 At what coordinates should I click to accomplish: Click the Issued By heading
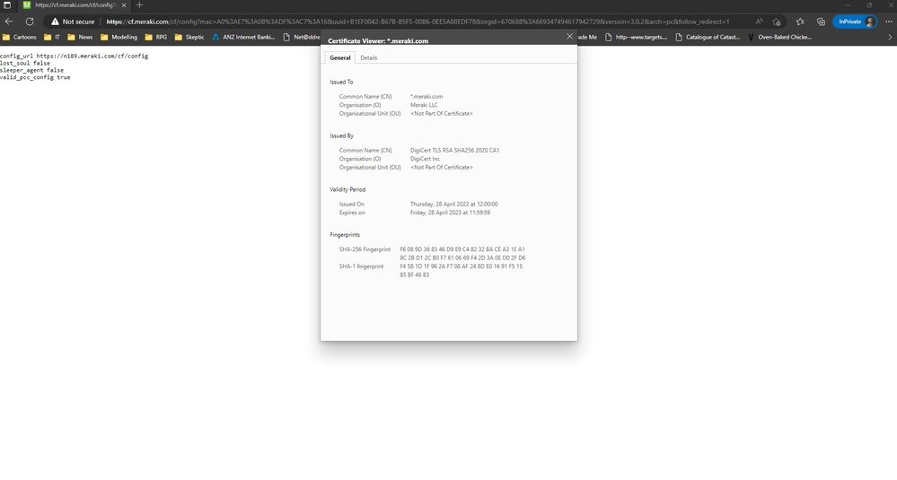tap(341, 135)
